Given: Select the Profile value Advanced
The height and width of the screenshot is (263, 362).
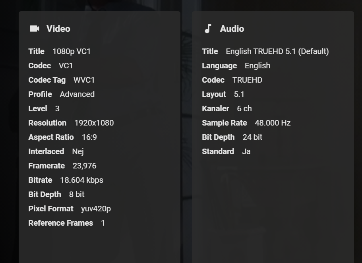Looking at the screenshot, I should coord(77,94).
